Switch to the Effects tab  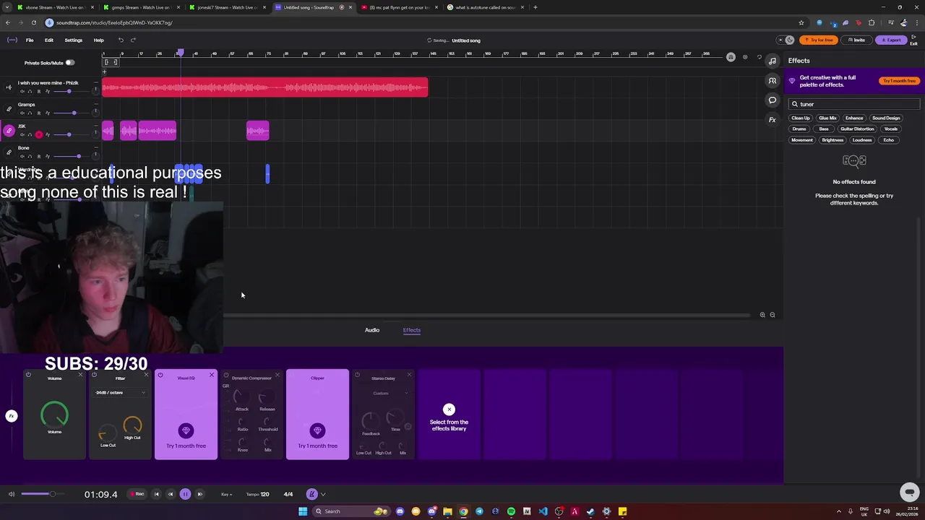pos(412,330)
